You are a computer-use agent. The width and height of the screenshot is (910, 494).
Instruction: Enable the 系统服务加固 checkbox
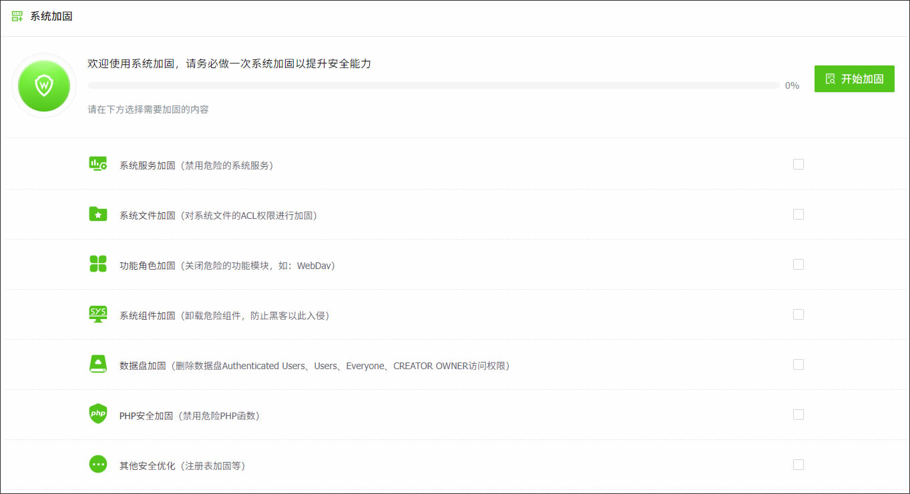(x=798, y=164)
